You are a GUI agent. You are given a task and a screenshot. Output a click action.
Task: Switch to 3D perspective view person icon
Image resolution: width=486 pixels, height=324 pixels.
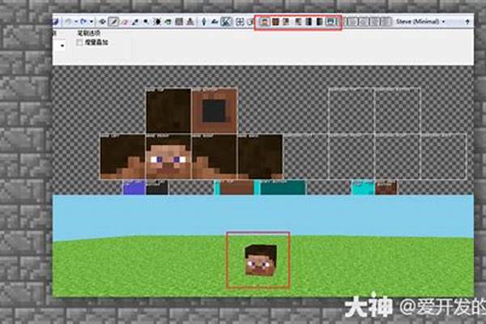pos(203,22)
